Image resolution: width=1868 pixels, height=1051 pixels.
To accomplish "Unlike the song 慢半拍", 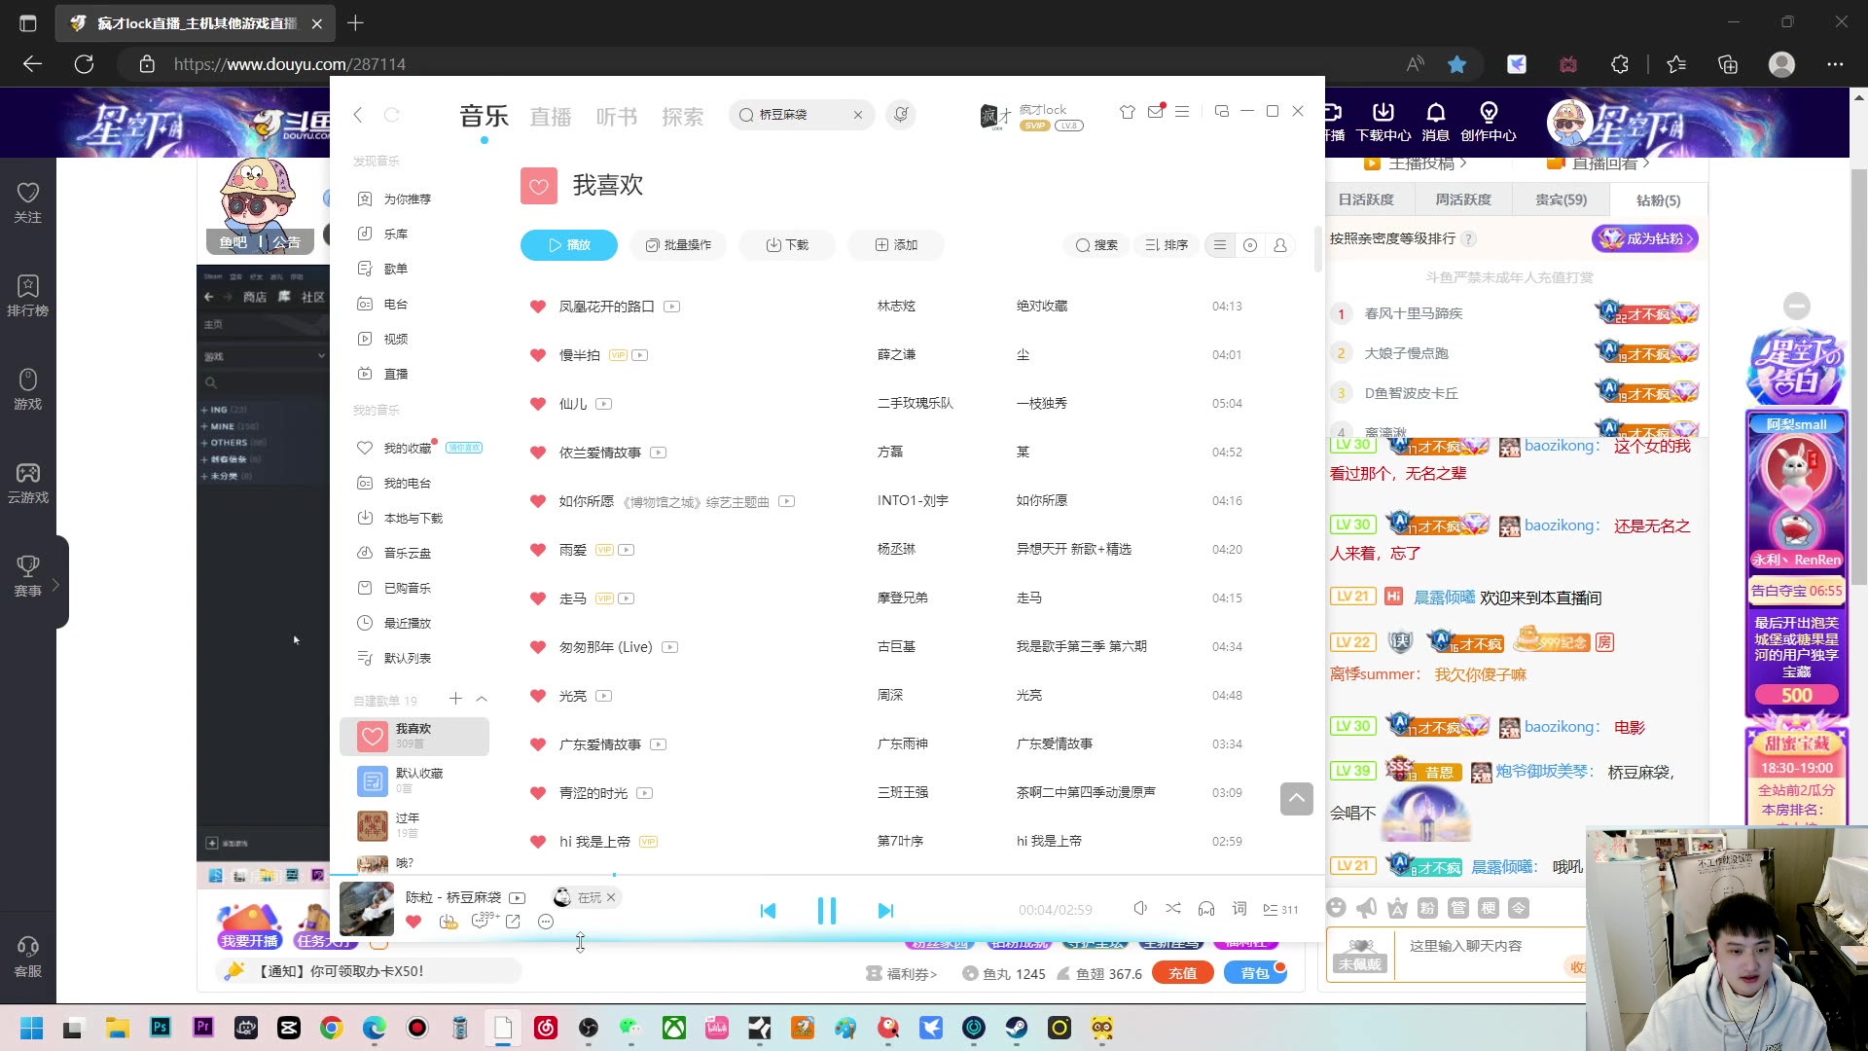I will pyautogui.click(x=537, y=355).
